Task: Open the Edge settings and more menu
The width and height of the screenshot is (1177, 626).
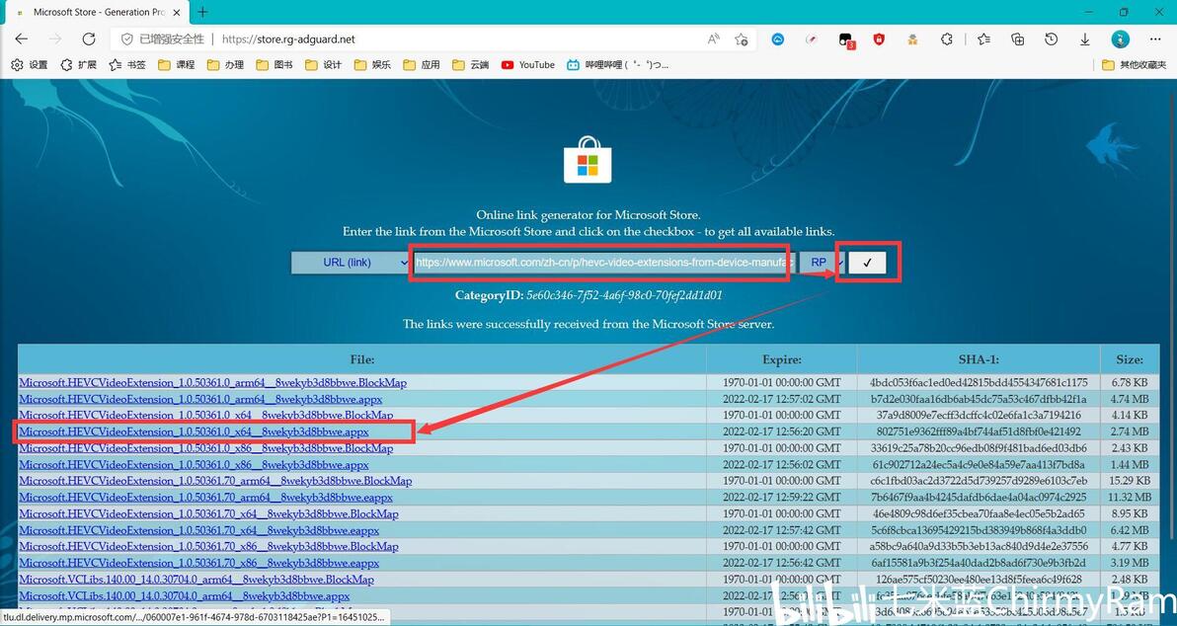Action: 1155,39
